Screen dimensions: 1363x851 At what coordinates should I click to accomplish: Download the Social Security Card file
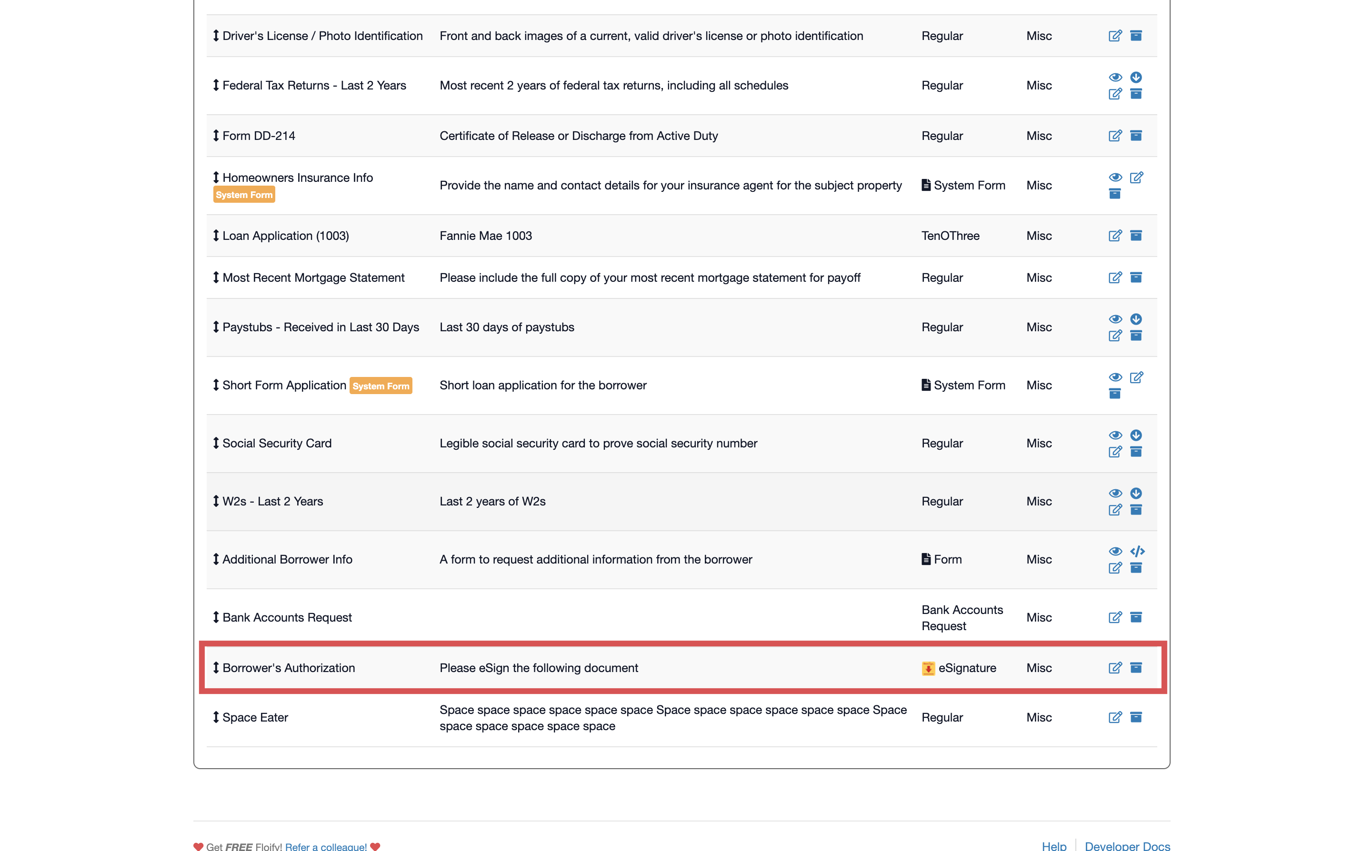pos(1136,435)
